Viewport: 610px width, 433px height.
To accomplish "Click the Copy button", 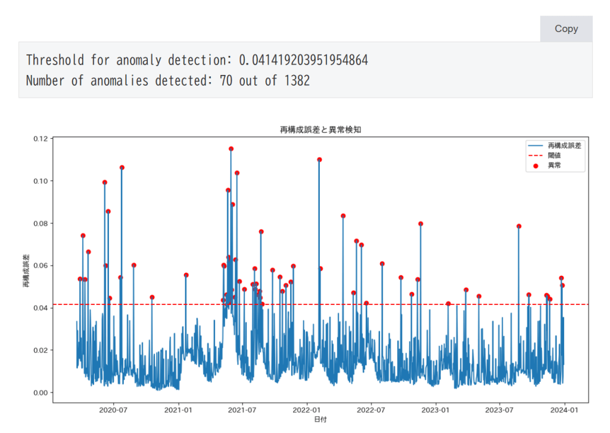I will coord(566,29).
